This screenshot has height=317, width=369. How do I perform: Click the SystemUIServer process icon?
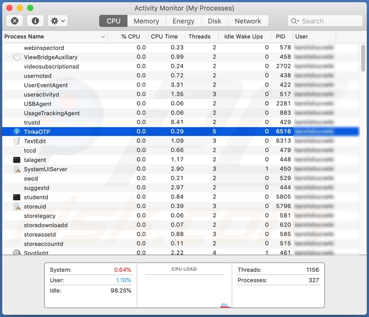(17, 169)
